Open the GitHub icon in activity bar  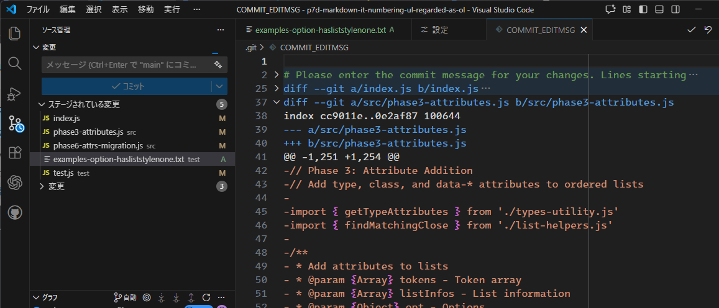tap(14, 212)
